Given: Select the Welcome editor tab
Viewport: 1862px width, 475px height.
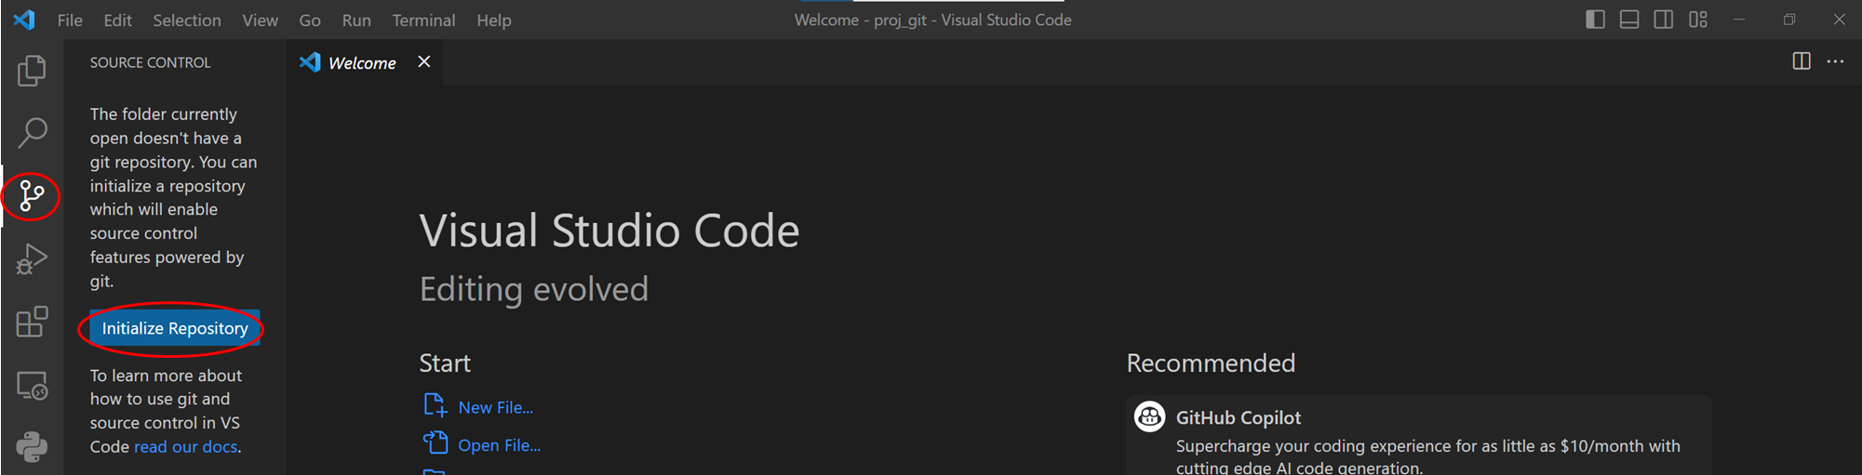Looking at the screenshot, I should click(x=364, y=62).
